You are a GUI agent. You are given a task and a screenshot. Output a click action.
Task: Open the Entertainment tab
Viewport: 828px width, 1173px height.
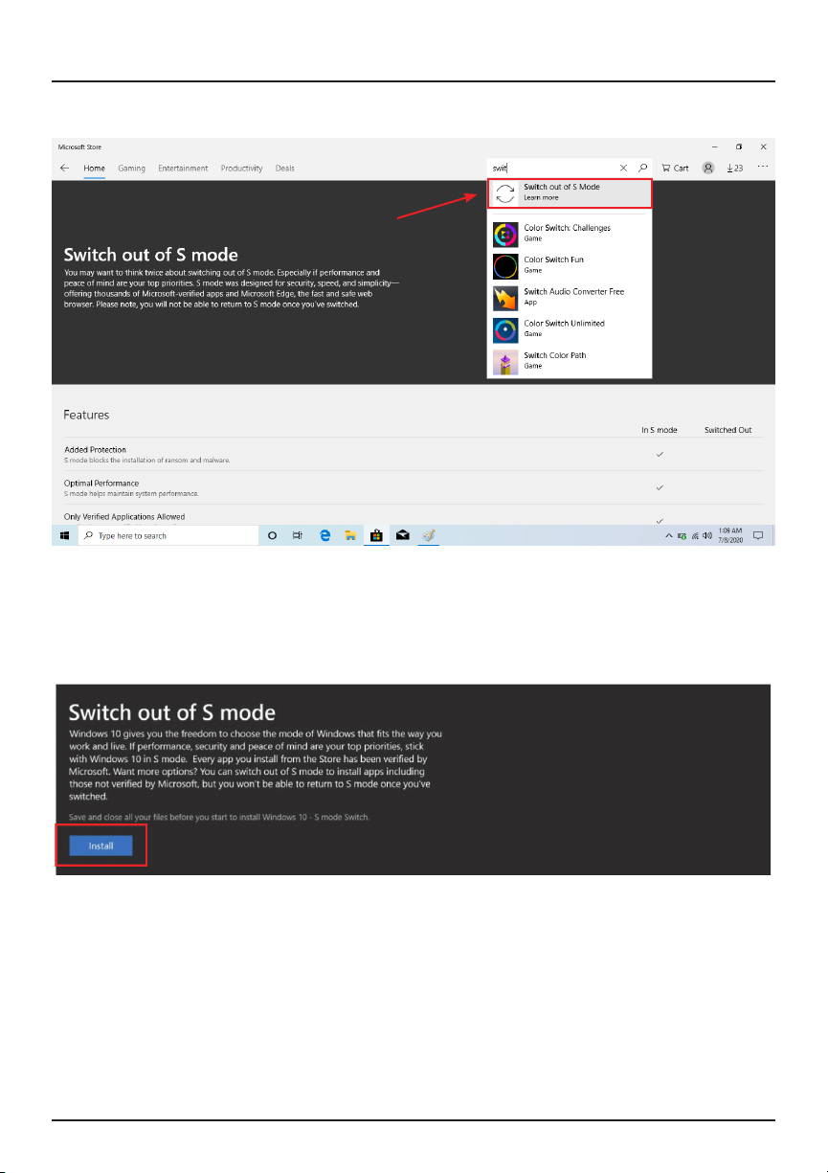pyautogui.click(x=183, y=168)
